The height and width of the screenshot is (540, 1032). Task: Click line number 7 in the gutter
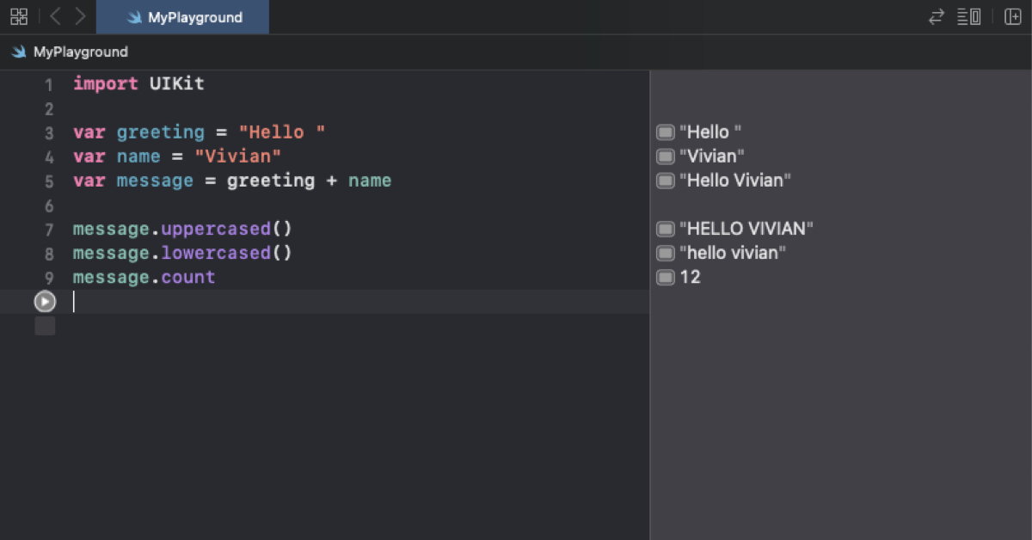[49, 230]
